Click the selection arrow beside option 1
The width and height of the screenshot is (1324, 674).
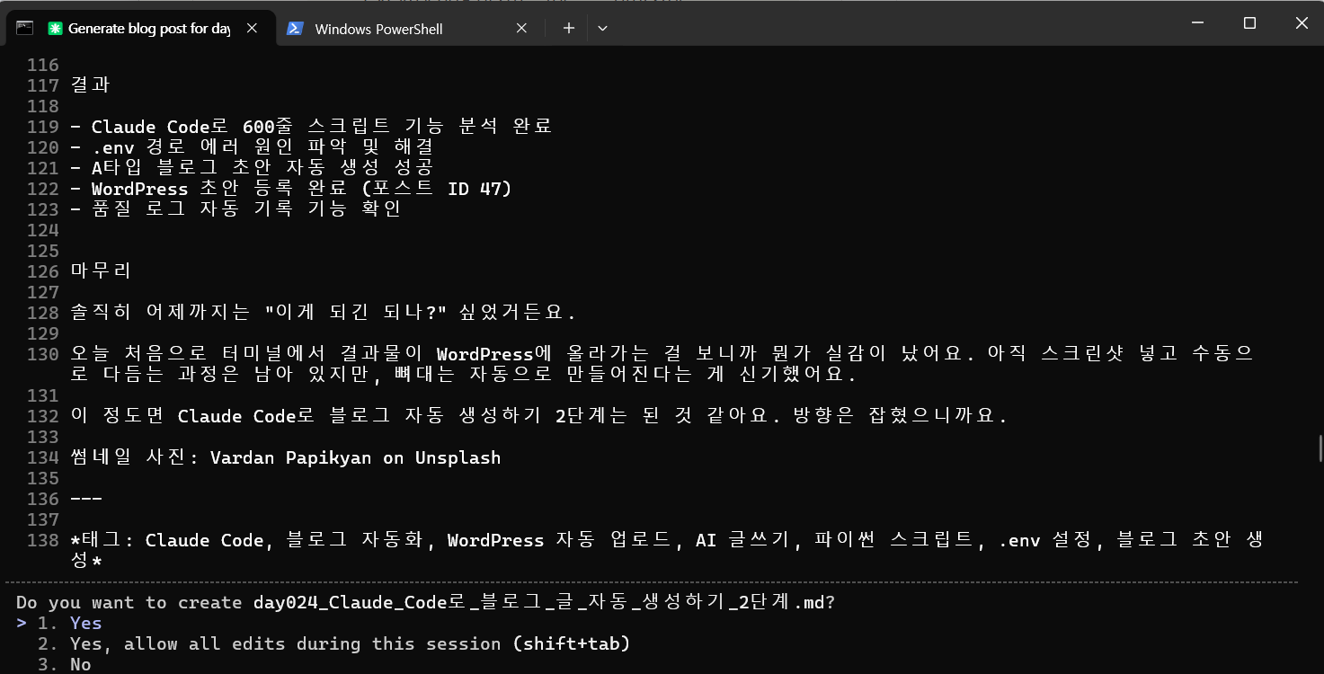[x=22, y=623]
